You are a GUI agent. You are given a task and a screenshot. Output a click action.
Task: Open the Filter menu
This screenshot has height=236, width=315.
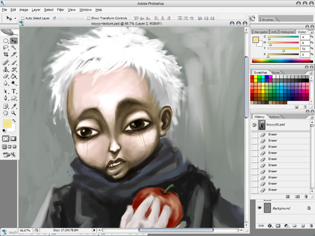click(x=60, y=10)
